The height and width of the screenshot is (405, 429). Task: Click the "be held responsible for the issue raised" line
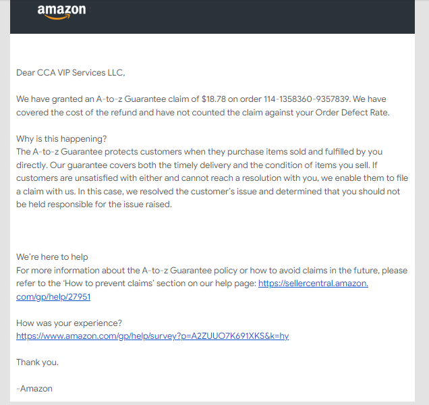click(x=94, y=205)
